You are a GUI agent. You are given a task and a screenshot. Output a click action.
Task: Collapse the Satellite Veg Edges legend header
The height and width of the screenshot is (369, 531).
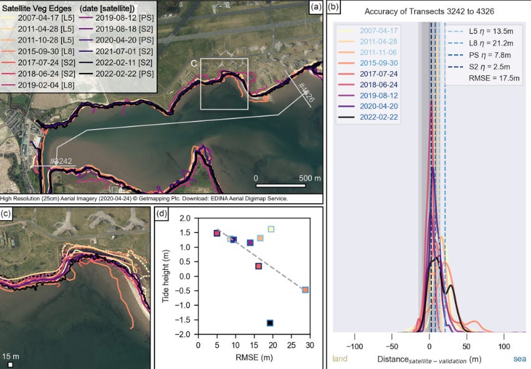[36, 8]
